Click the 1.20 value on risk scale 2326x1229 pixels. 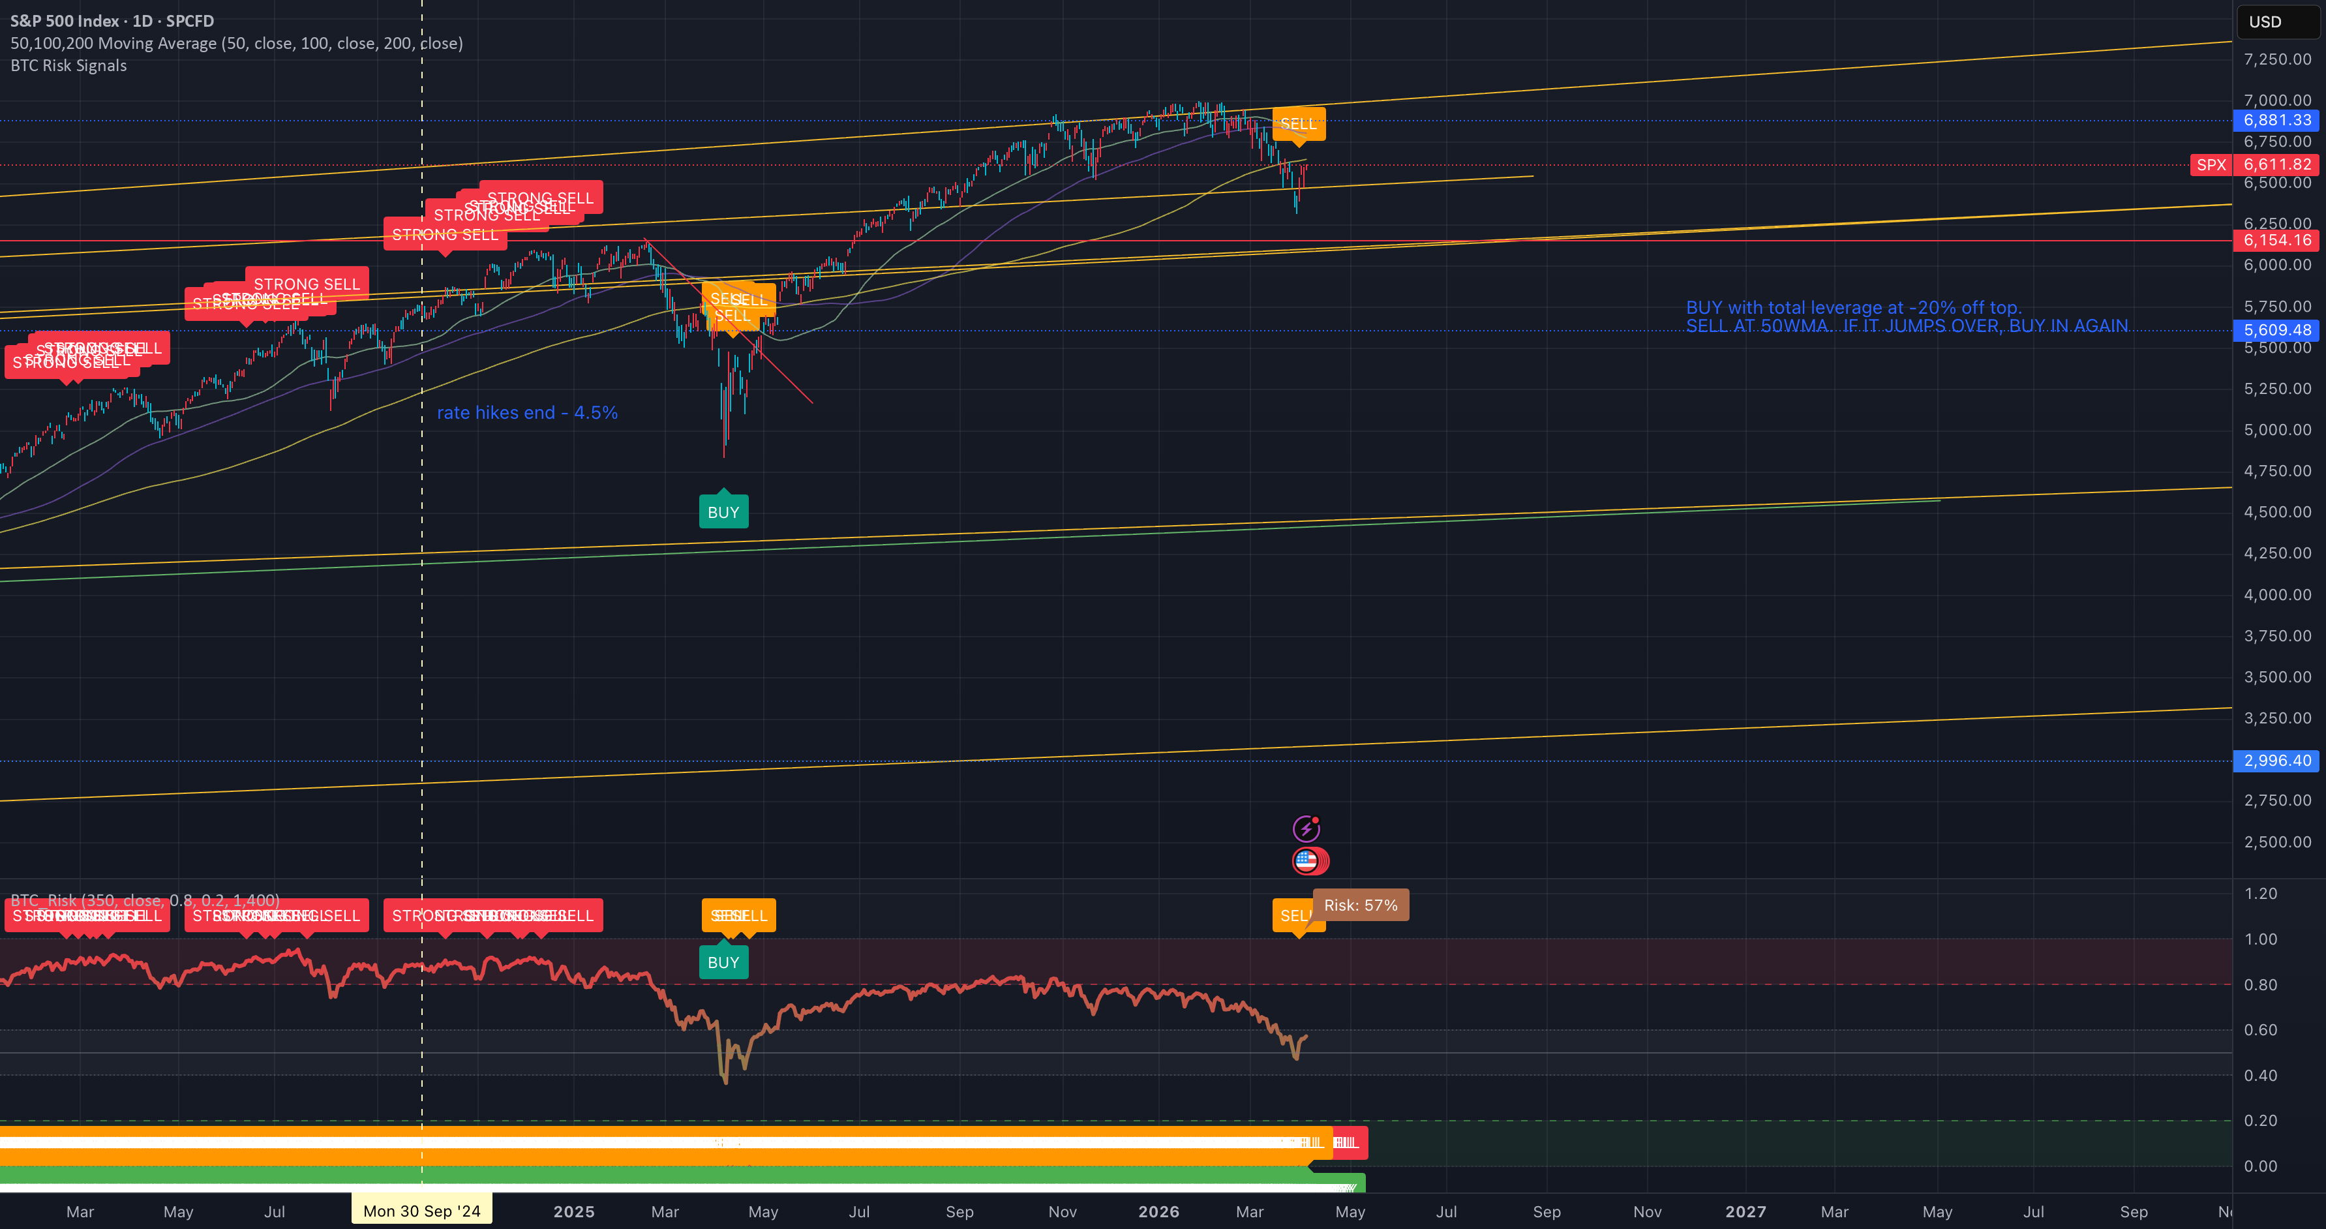2260,893
